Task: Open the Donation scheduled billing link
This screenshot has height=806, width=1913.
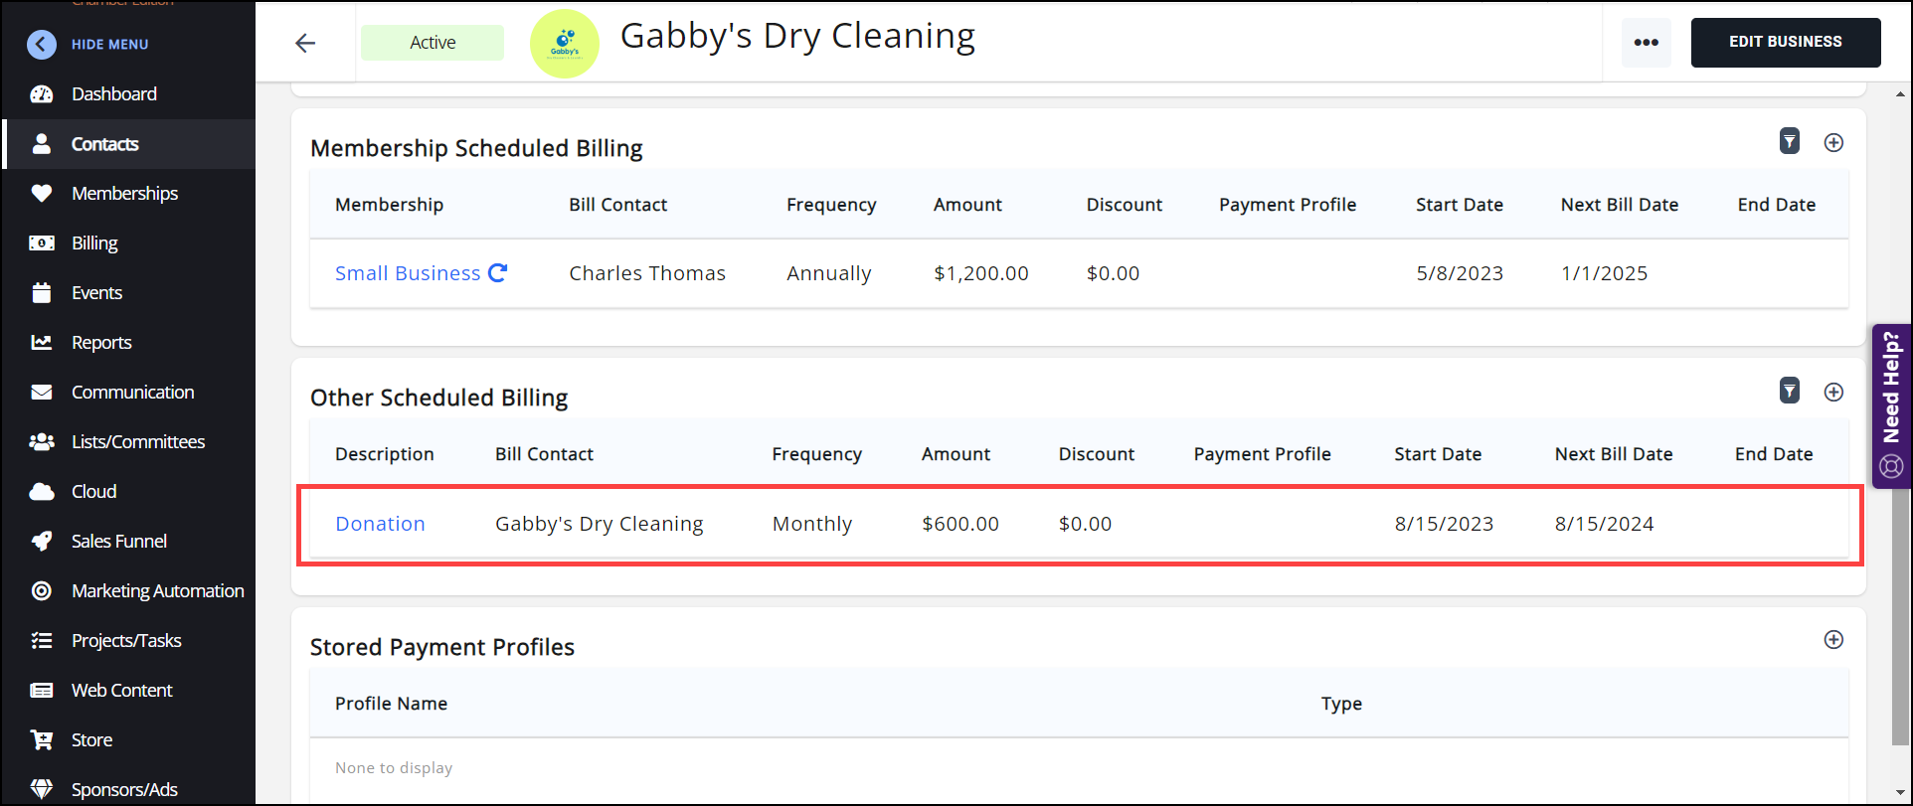Action: coord(380,524)
